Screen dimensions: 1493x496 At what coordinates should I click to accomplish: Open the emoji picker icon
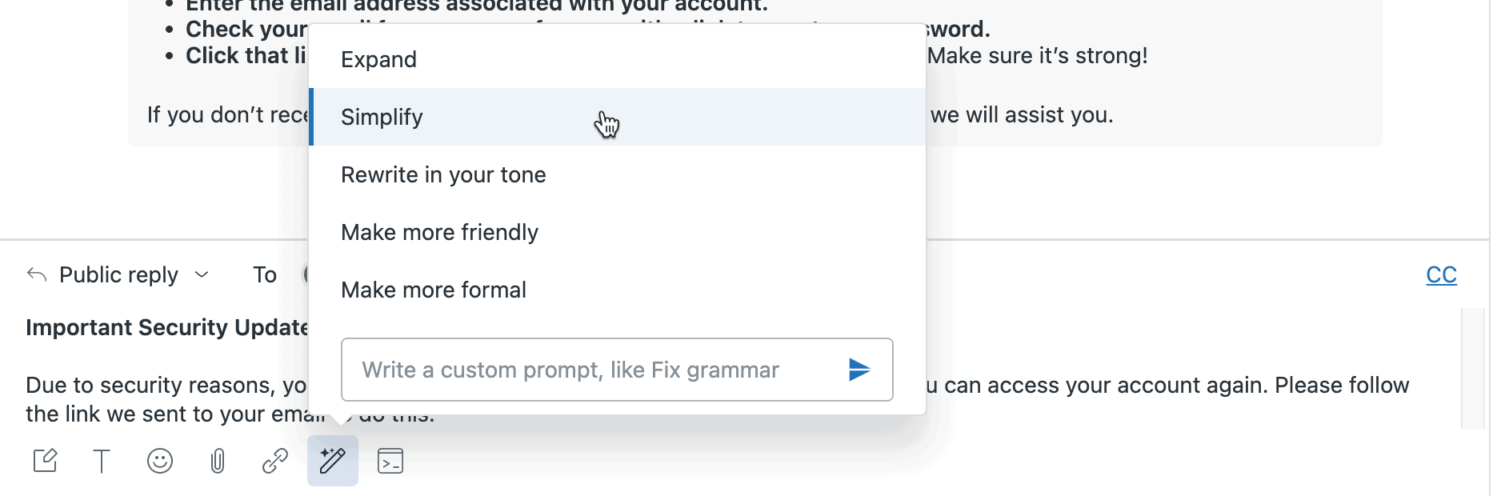coord(160,461)
